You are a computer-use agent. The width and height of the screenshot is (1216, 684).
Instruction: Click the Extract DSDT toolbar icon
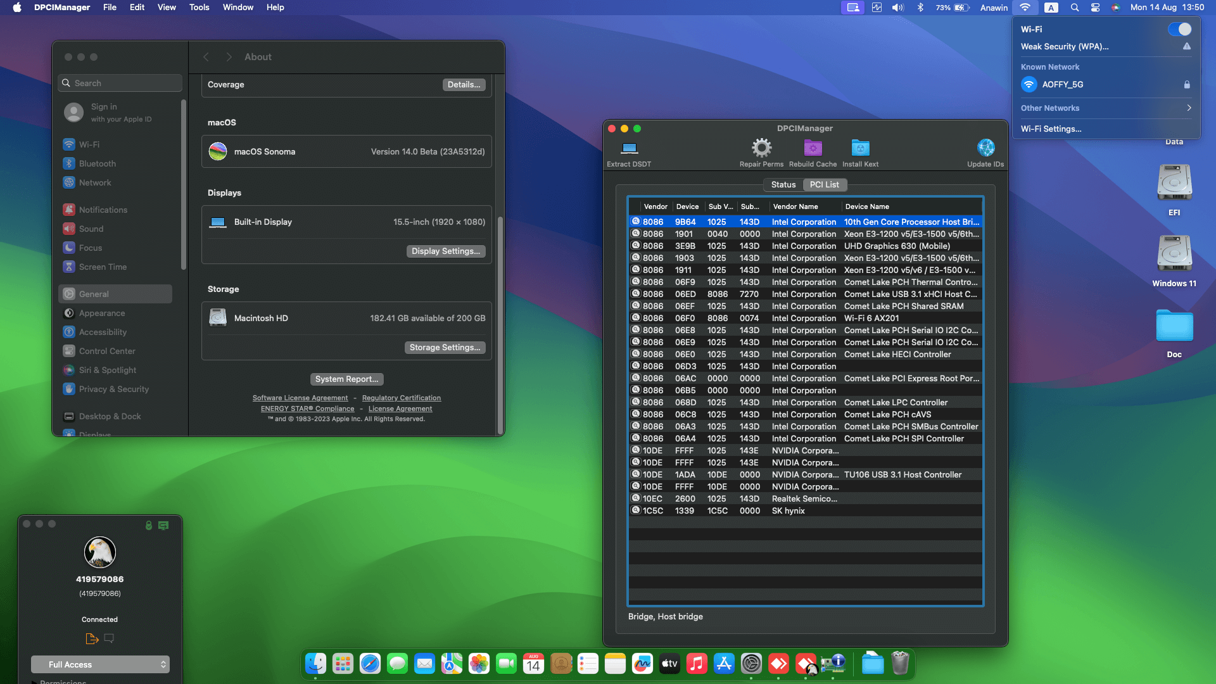pyautogui.click(x=629, y=149)
